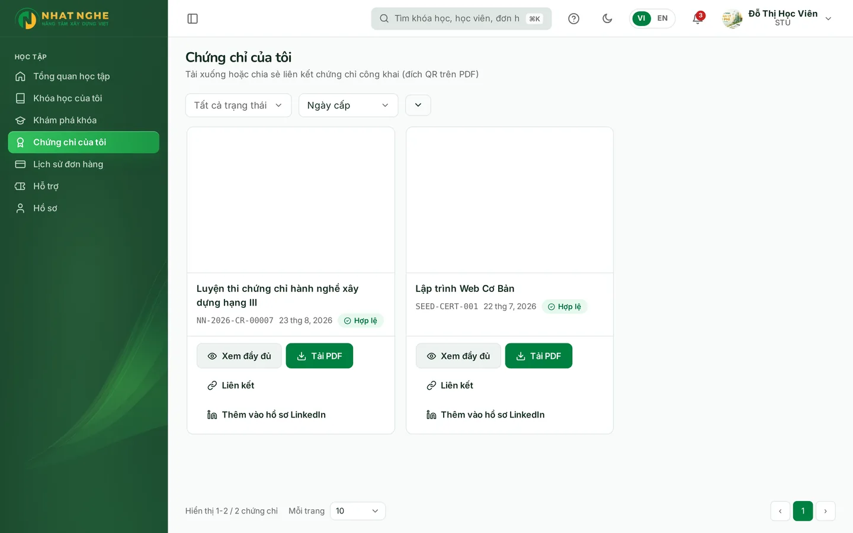Open Lịch sử đơn hàng

(x=84, y=164)
